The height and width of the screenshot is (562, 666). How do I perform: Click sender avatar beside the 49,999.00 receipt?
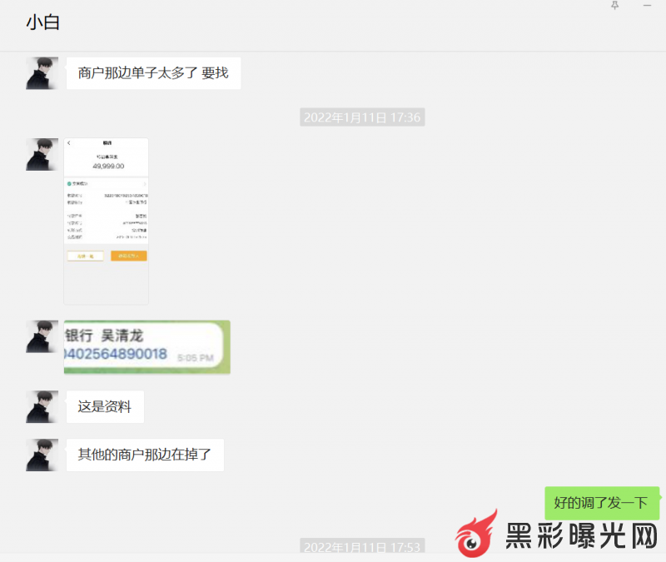(42, 155)
